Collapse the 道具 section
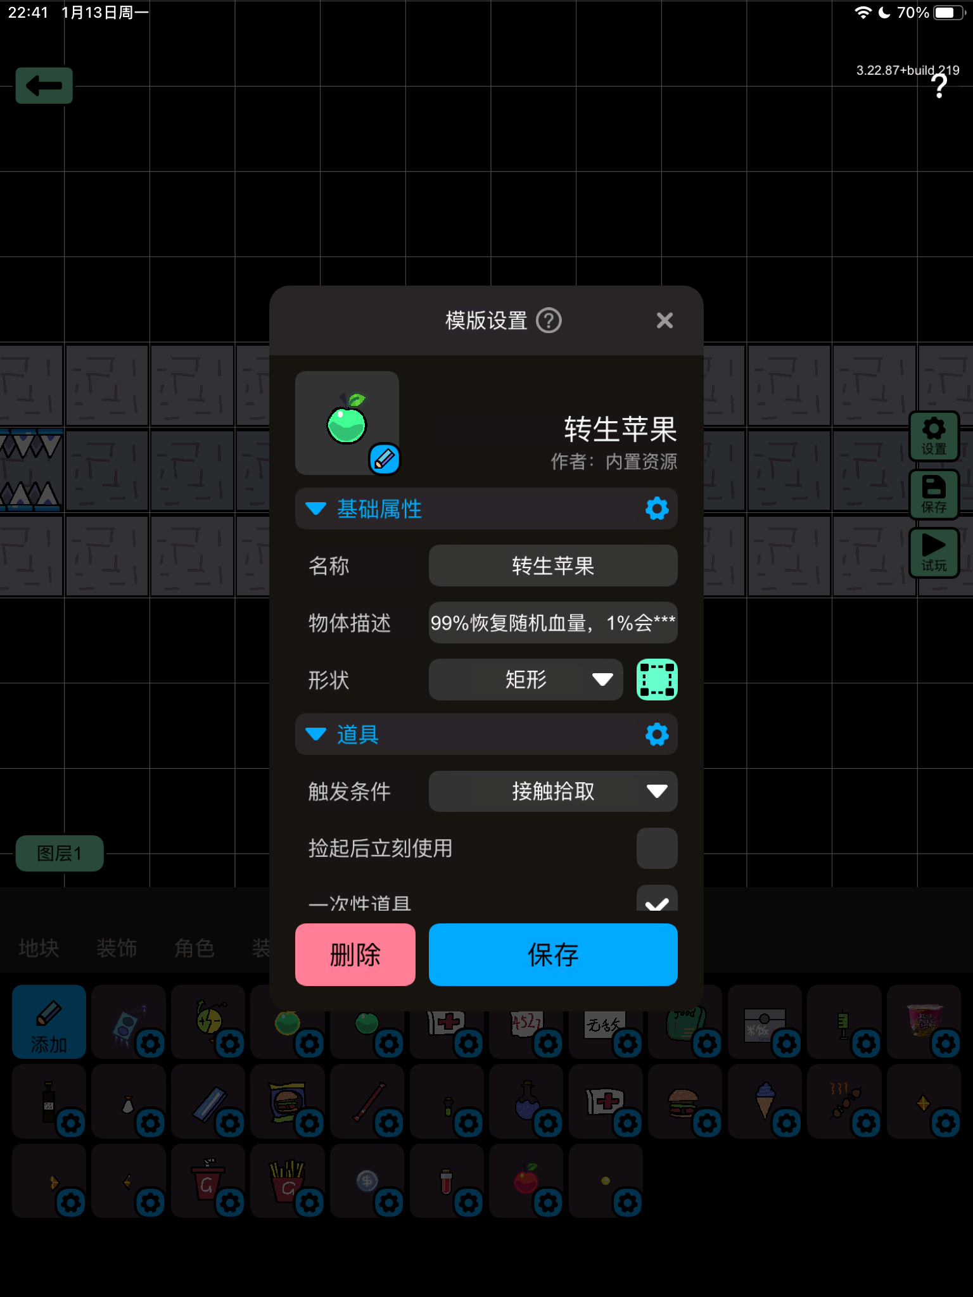Screen dimensions: 973x1297 point(315,735)
